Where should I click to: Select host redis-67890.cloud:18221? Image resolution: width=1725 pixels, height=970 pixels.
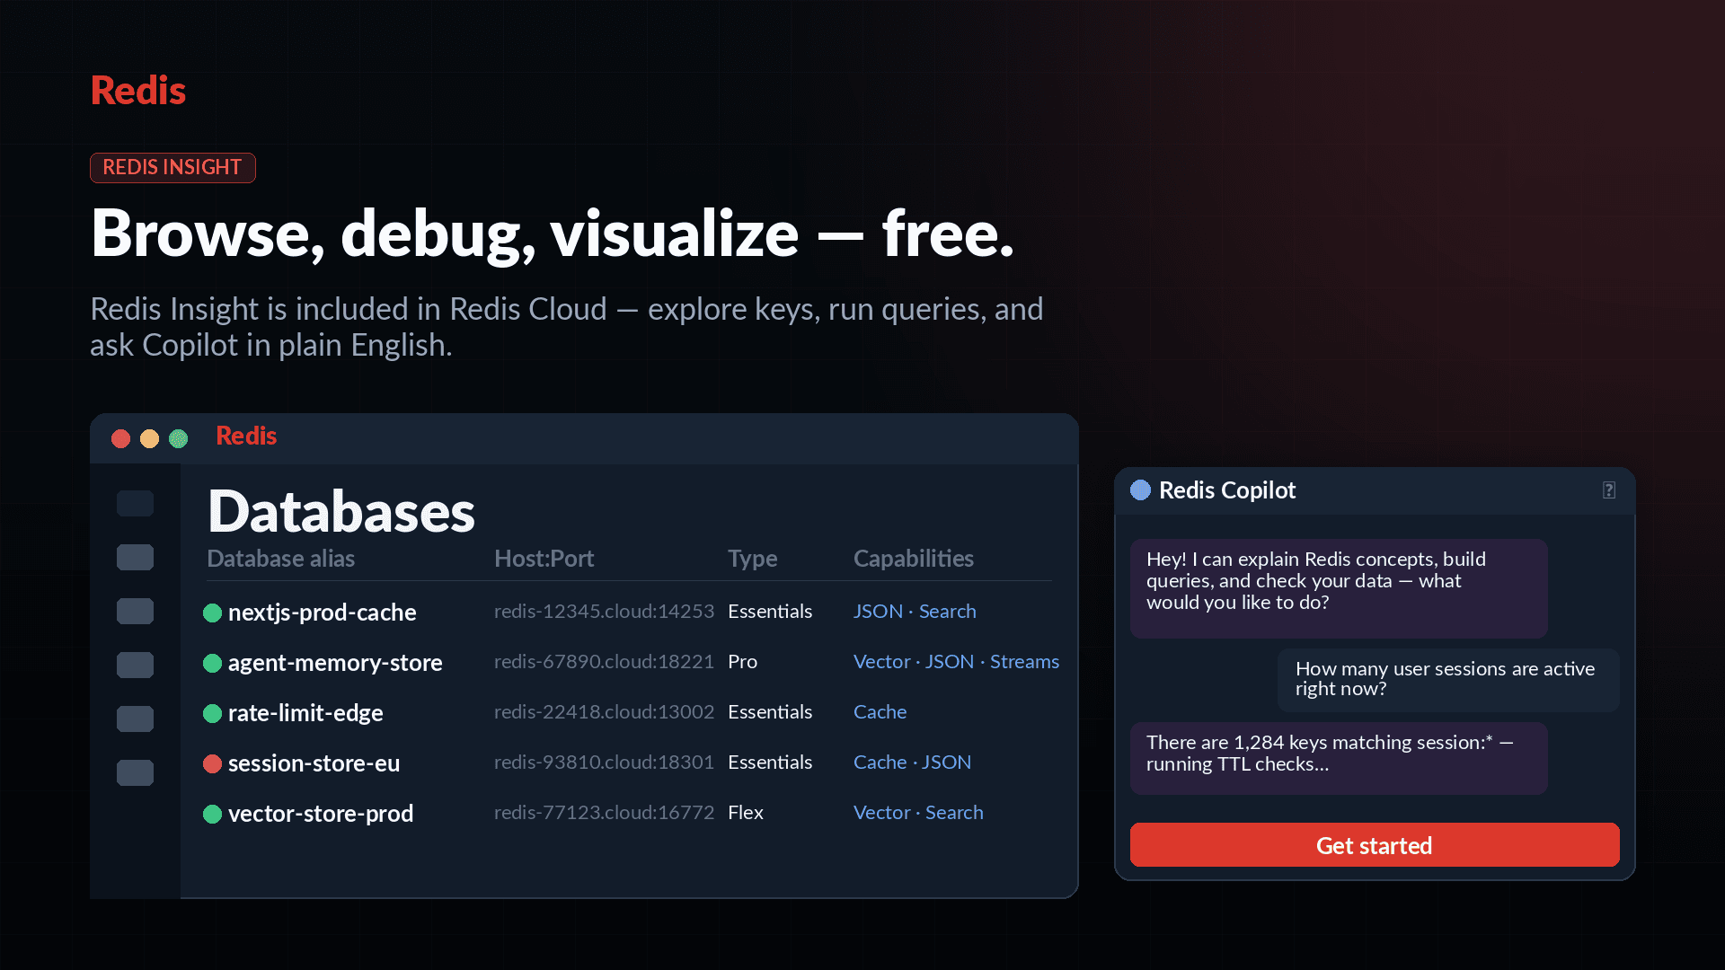pyautogui.click(x=604, y=662)
